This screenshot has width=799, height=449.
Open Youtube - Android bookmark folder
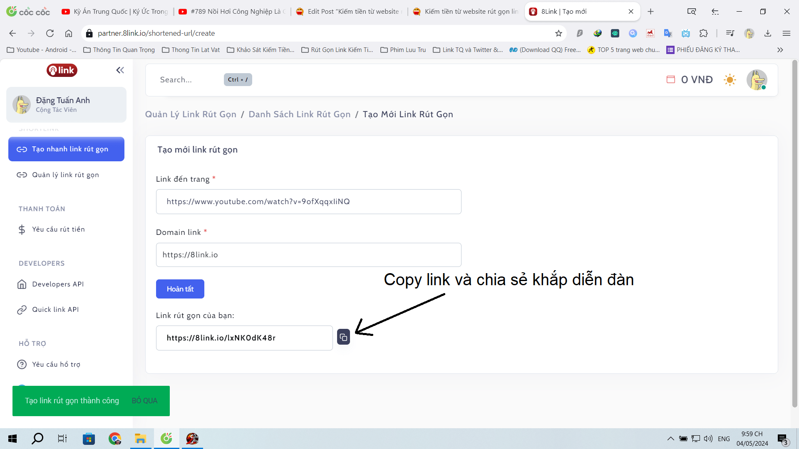[42, 50]
